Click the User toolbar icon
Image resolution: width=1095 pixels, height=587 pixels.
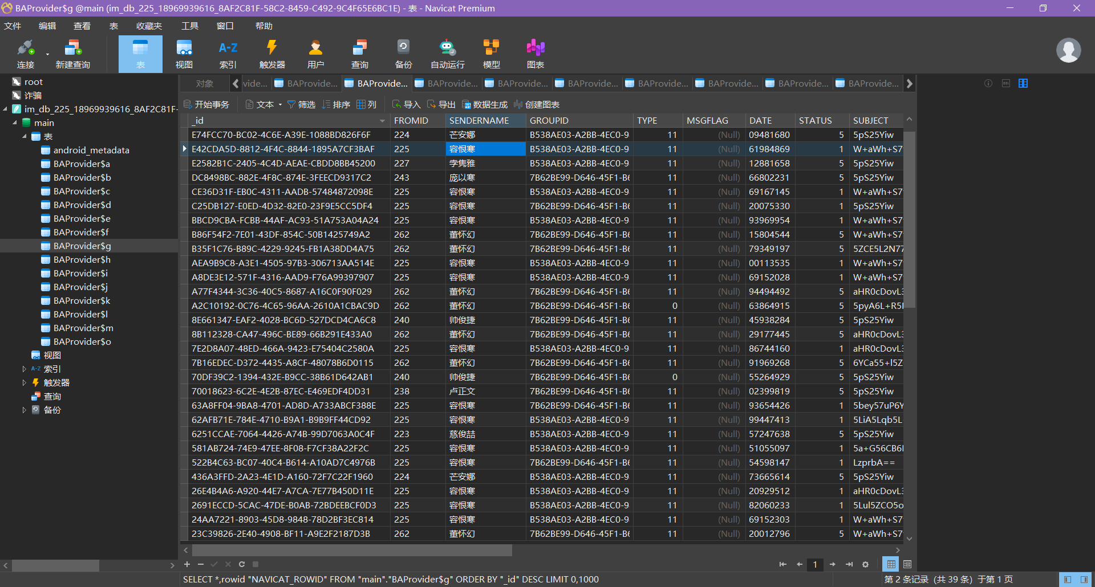[315, 54]
